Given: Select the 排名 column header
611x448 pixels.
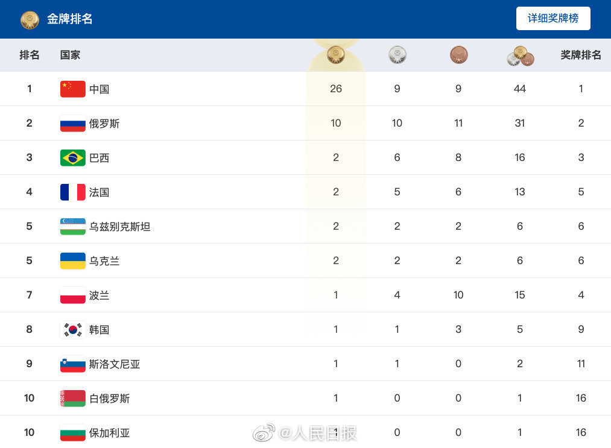Looking at the screenshot, I should tap(29, 55).
